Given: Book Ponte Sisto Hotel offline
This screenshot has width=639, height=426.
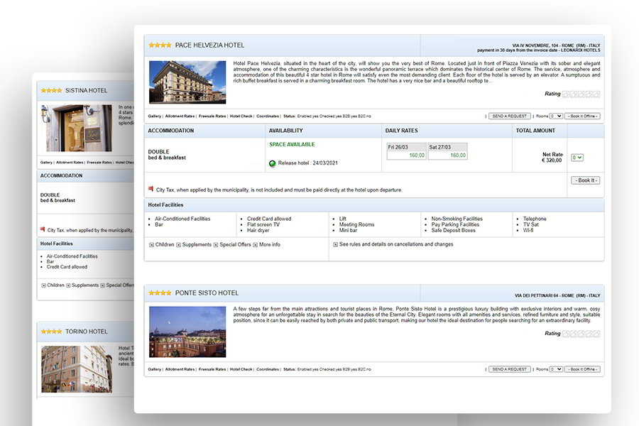Looking at the screenshot, I should 582,369.
